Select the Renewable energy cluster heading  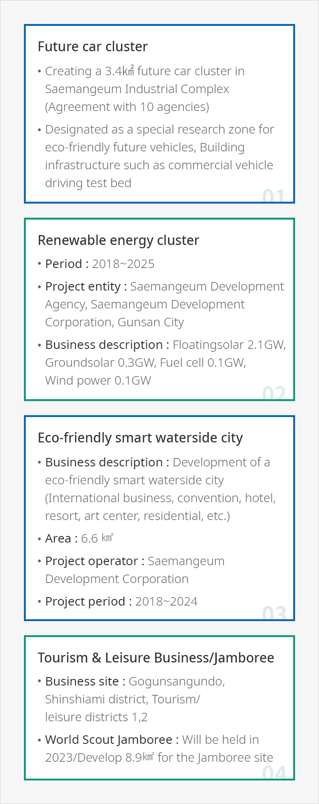click(x=118, y=240)
